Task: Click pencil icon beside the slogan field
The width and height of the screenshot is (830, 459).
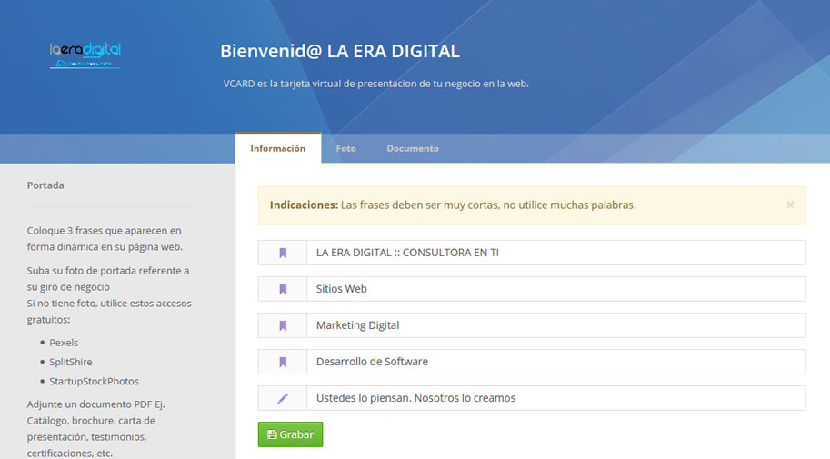Action: (x=283, y=398)
